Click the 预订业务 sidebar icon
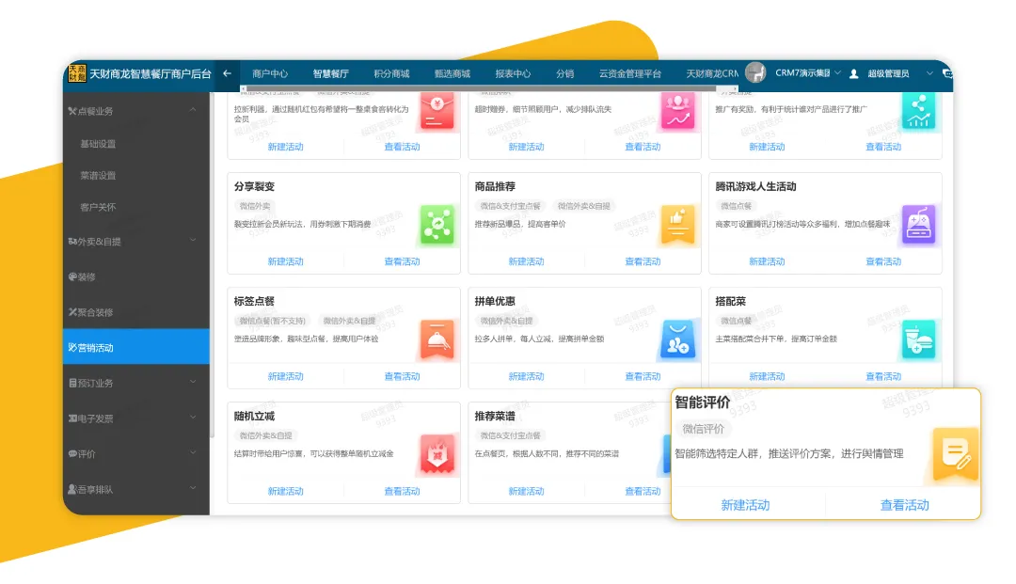1016x584 pixels. (72, 384)
